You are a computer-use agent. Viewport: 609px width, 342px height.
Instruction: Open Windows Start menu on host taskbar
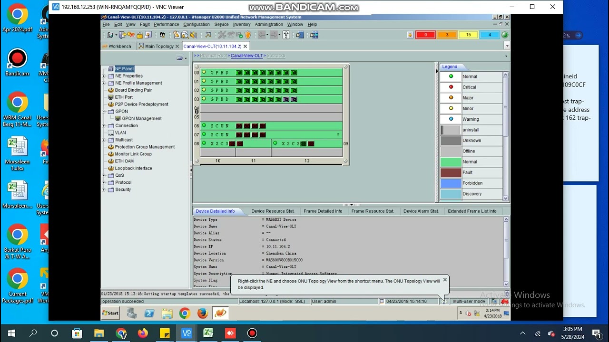tap(11, 333)
